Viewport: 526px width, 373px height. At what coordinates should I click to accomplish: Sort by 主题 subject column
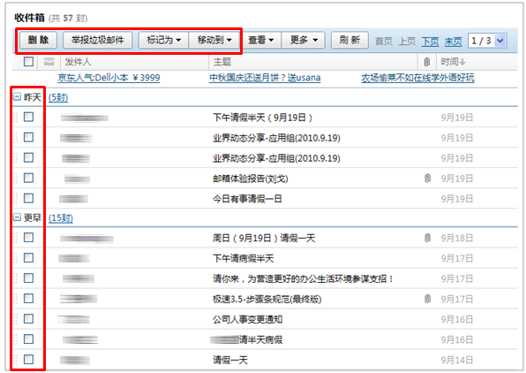pos(222,62)
